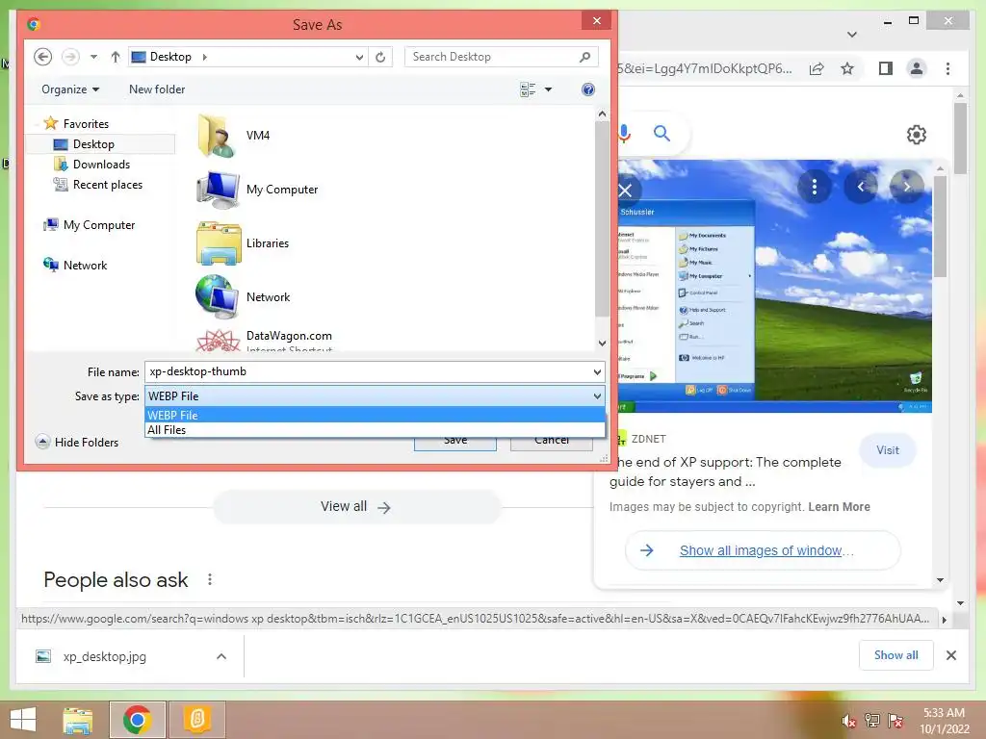Change the view layout icon
Viewport: 986px width, 739px height.
click(x=529, y=89)
